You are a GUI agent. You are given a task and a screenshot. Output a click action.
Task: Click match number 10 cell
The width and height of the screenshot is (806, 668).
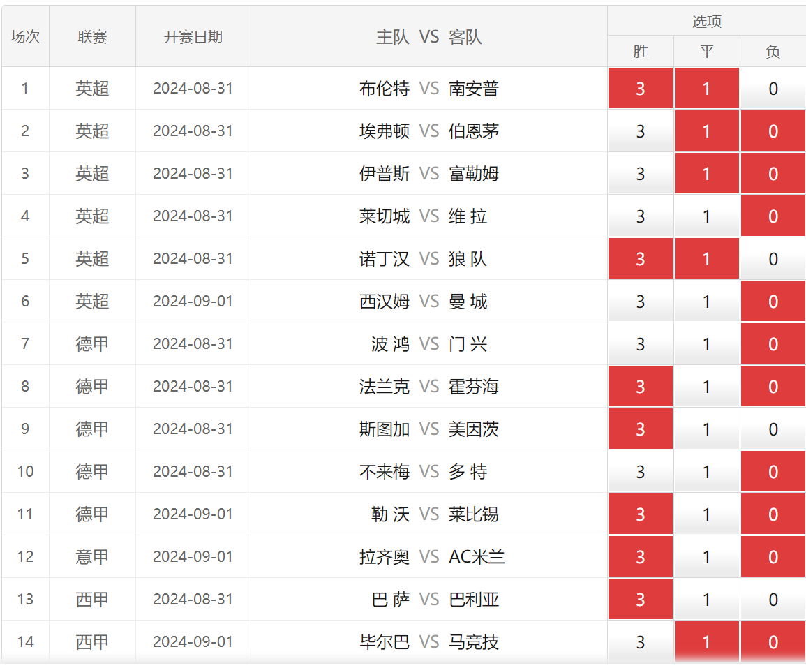click(25, 472)
